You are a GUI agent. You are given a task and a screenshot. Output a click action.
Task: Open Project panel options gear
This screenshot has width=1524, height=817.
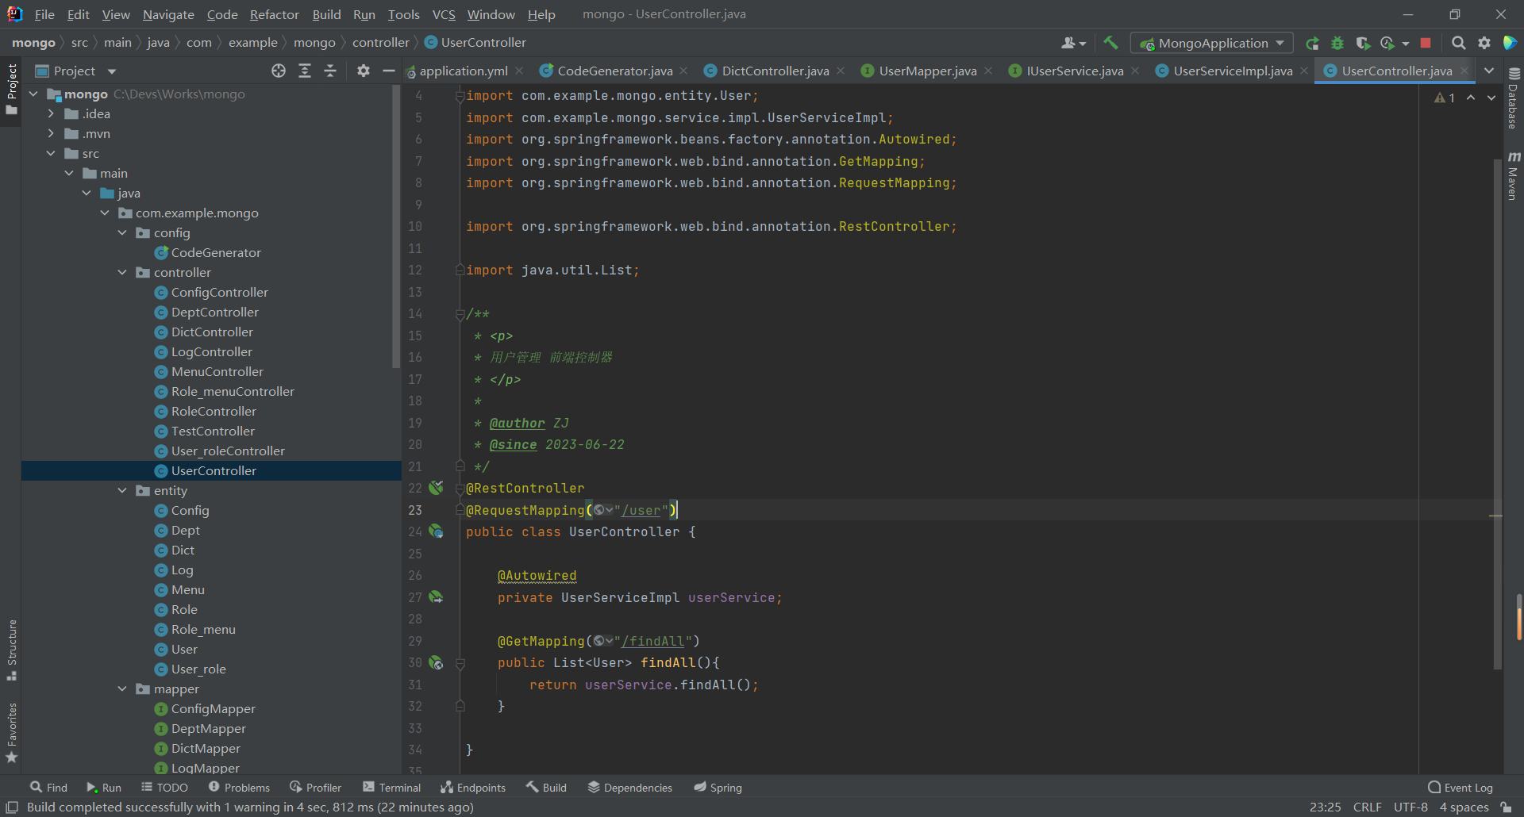[x=364, y=71]
